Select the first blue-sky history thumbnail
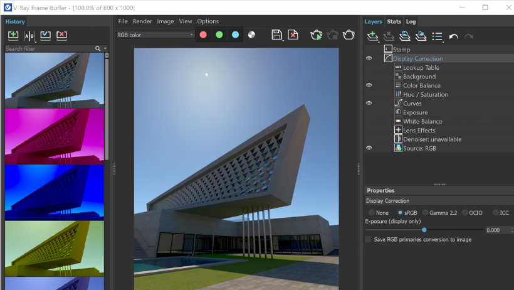The width and height of the screenshot is (514, 290). click(55, 80)
